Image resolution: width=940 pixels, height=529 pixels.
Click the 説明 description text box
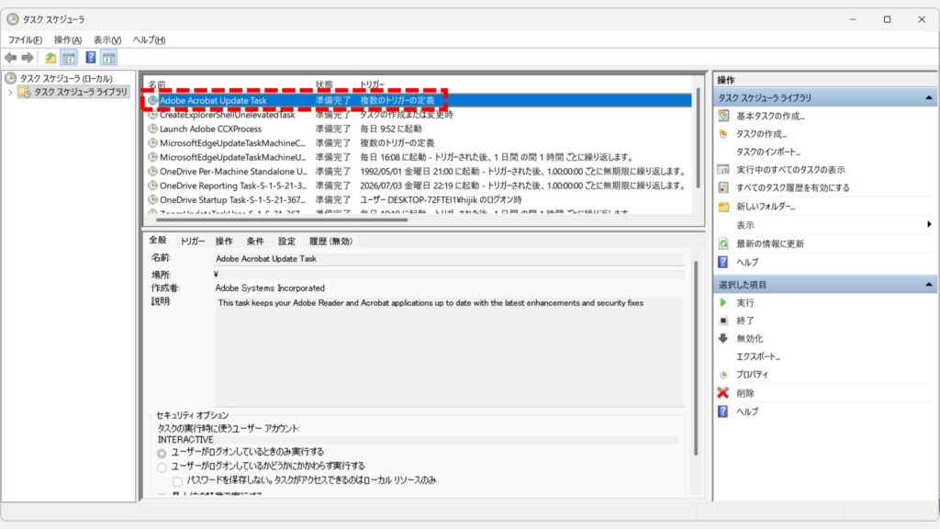[x=449, y=352]
